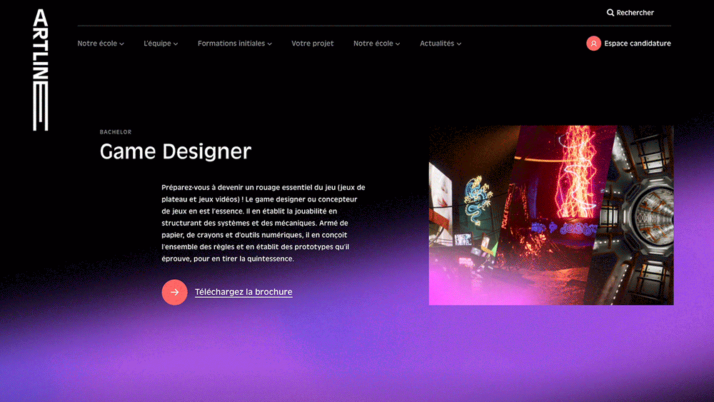Screen dimensions: 714x402
Task: Click the Rechercher search text
Action: tap(635, 13)
